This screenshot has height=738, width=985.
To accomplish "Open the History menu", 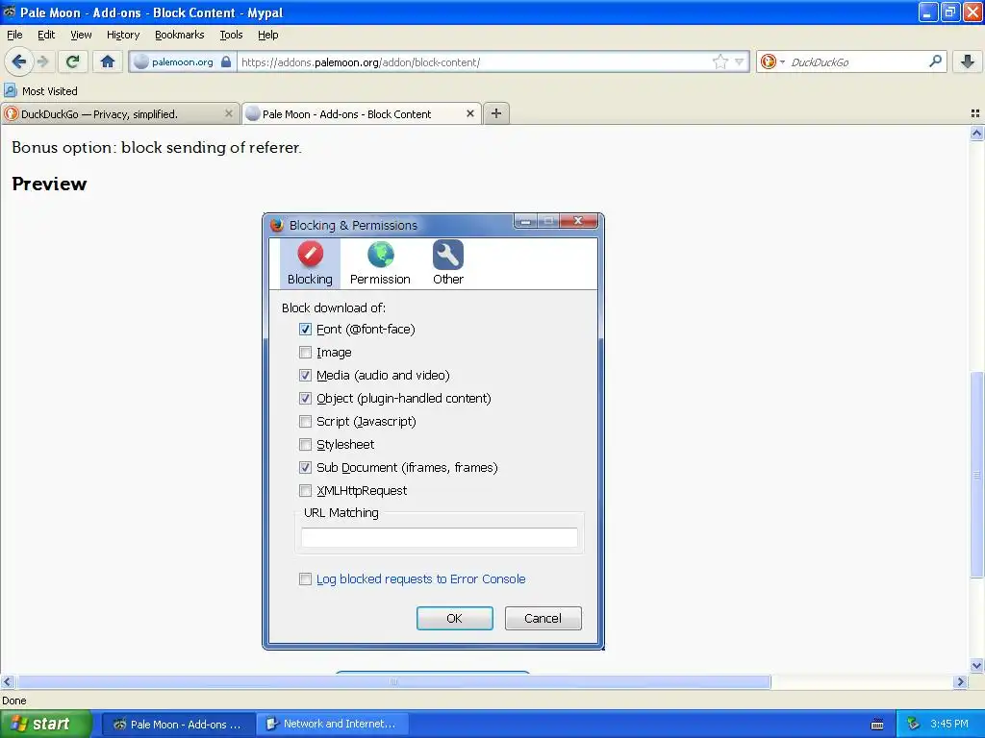I will [x=123, y=35].
